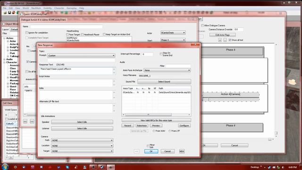302x170 pixels.
Task: Open the Edit menu
Action: coord(11,8)
